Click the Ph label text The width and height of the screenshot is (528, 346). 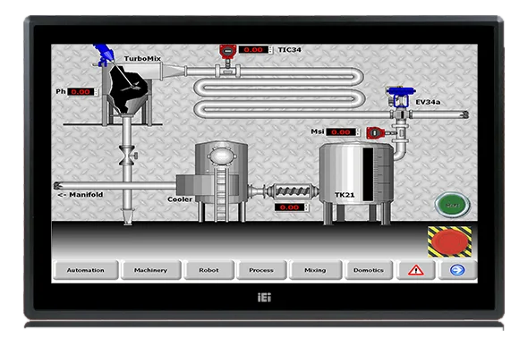click(x=61, y=91)
